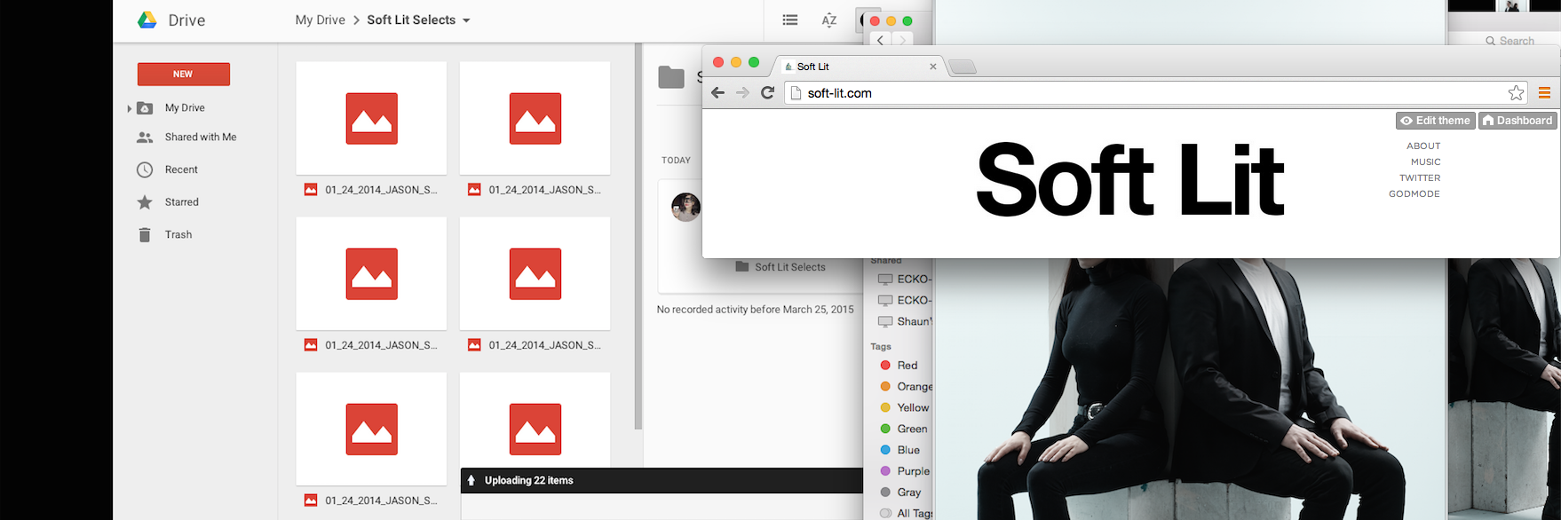Open Shared with Me
1561x520 pixels.
pyautogui.click(x=201, y=138)
